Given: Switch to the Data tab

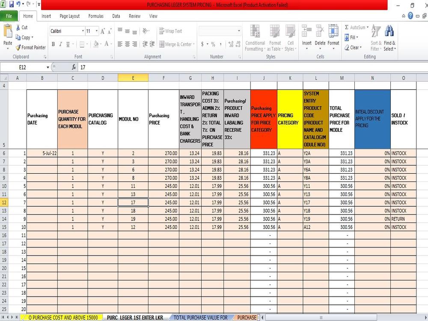Looking at the screenshot, I should tap(116, 16).
